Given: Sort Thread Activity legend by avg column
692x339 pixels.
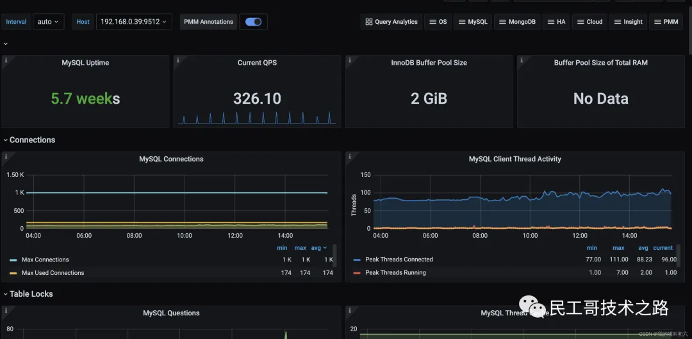Looking at the screenshot, I should click(x=643, y=248).
